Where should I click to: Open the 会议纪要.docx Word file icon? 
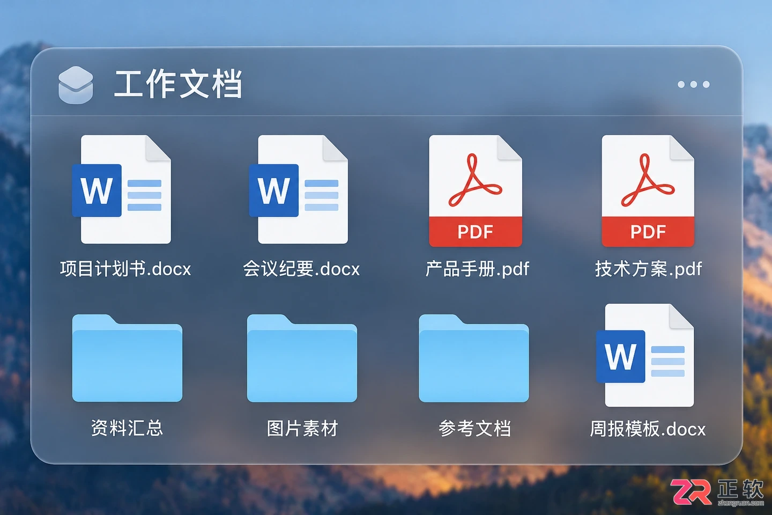(299, 189)
